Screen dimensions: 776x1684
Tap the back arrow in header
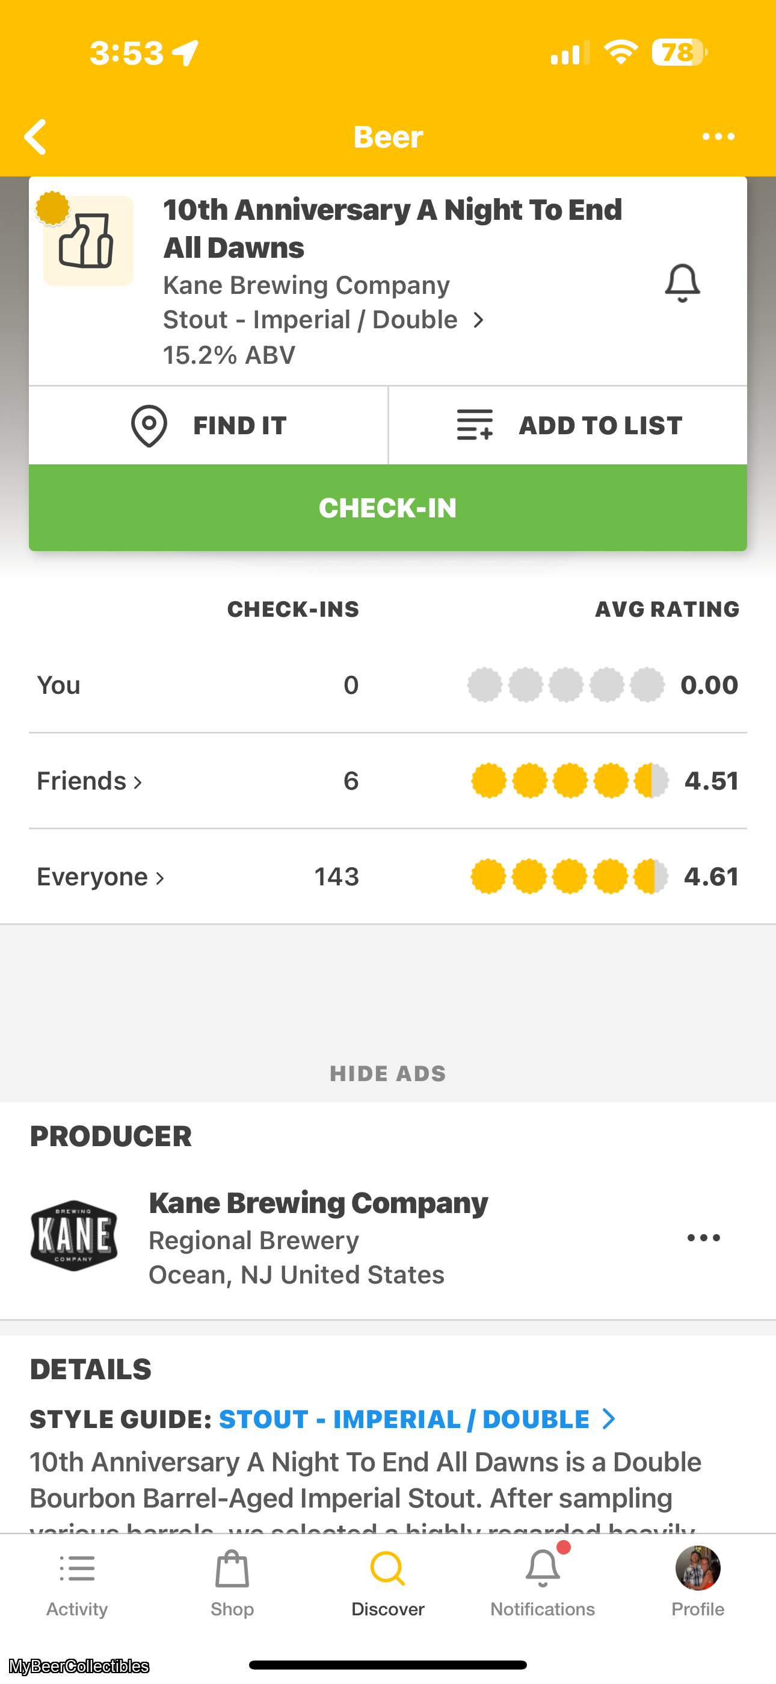[36, 137]
